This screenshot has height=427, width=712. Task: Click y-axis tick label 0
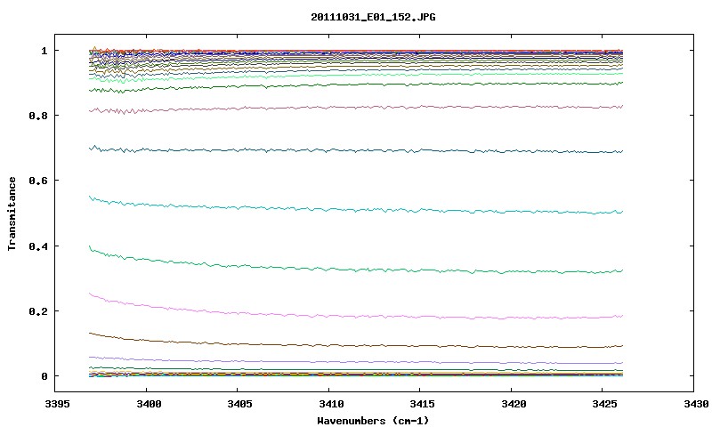(44, 376)
